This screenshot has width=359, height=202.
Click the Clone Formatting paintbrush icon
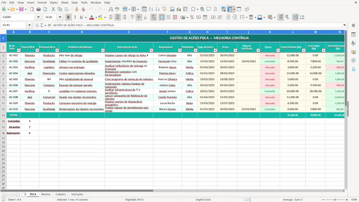pyautogui.click(x=77, y=9)
